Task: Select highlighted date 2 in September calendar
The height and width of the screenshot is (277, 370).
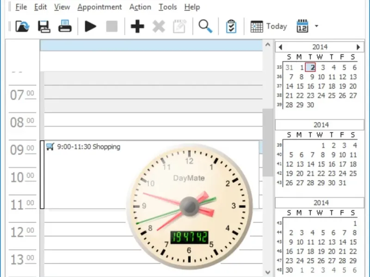Action: (310, 67)
